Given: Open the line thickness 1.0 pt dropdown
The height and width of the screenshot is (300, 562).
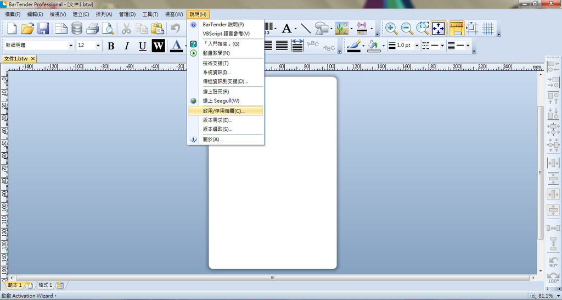Looking at the screenshot, I should pos(417,46).
